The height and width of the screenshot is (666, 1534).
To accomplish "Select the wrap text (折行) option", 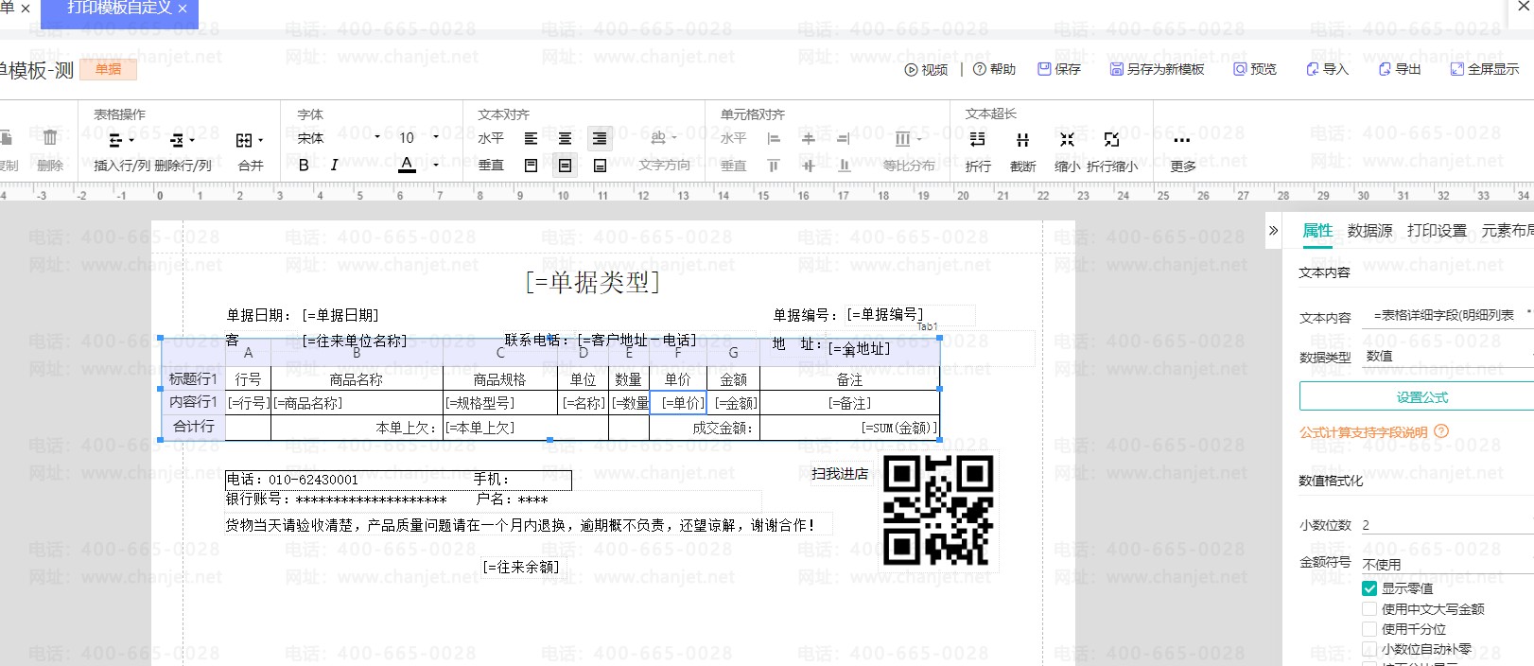I will 978,150.
